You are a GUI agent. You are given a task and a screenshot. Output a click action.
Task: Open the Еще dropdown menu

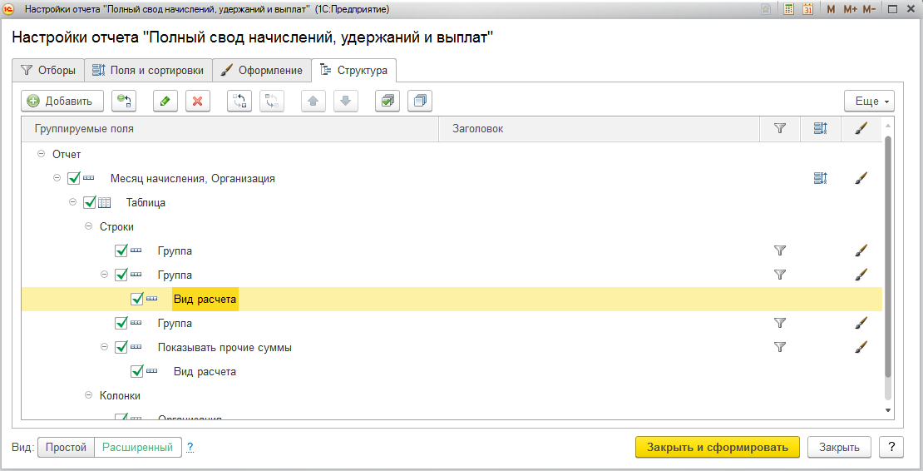click(870, 101)
